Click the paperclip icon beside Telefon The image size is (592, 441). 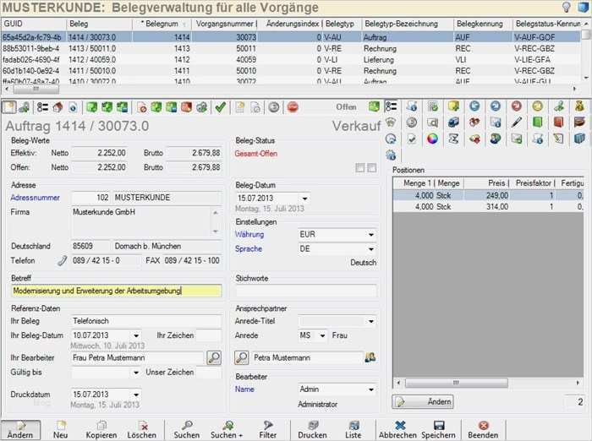62,261
